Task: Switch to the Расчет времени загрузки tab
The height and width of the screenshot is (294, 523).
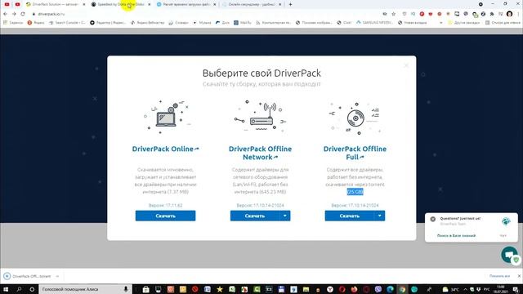Action: [186, 4]
